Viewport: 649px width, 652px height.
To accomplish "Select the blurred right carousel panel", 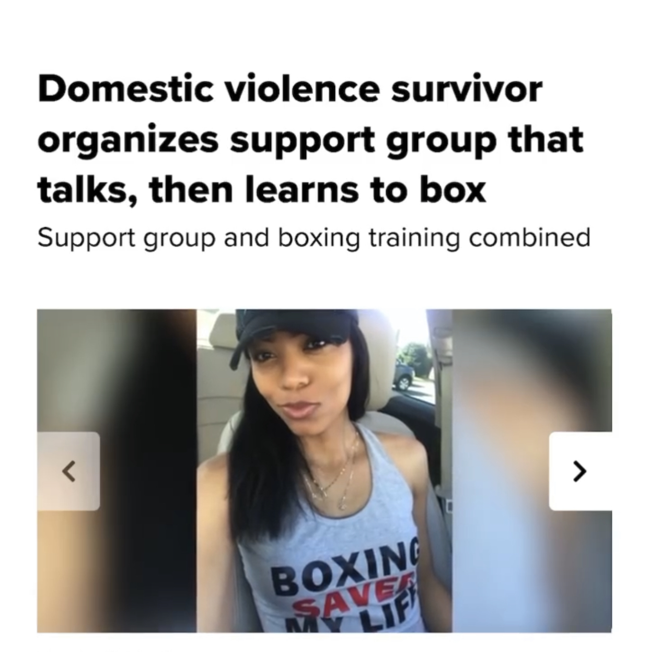I will click(x=532, y=471).
